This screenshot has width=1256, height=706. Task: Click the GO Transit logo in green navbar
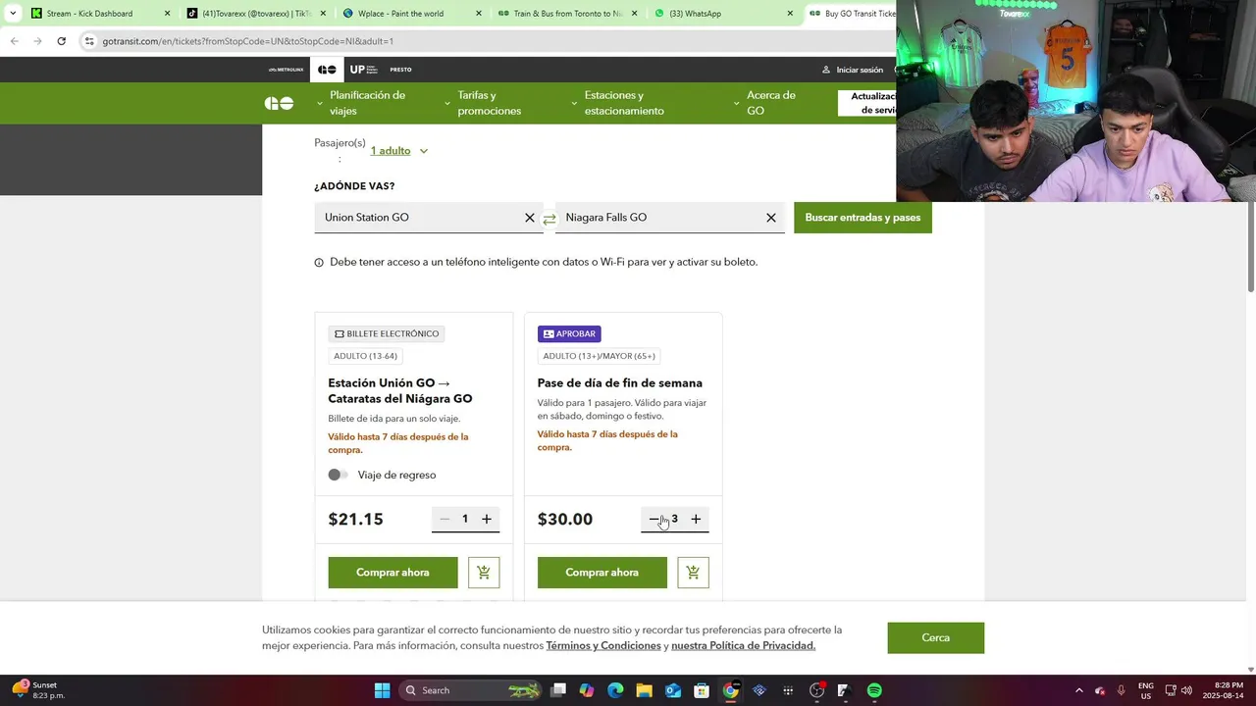[279, 103]
